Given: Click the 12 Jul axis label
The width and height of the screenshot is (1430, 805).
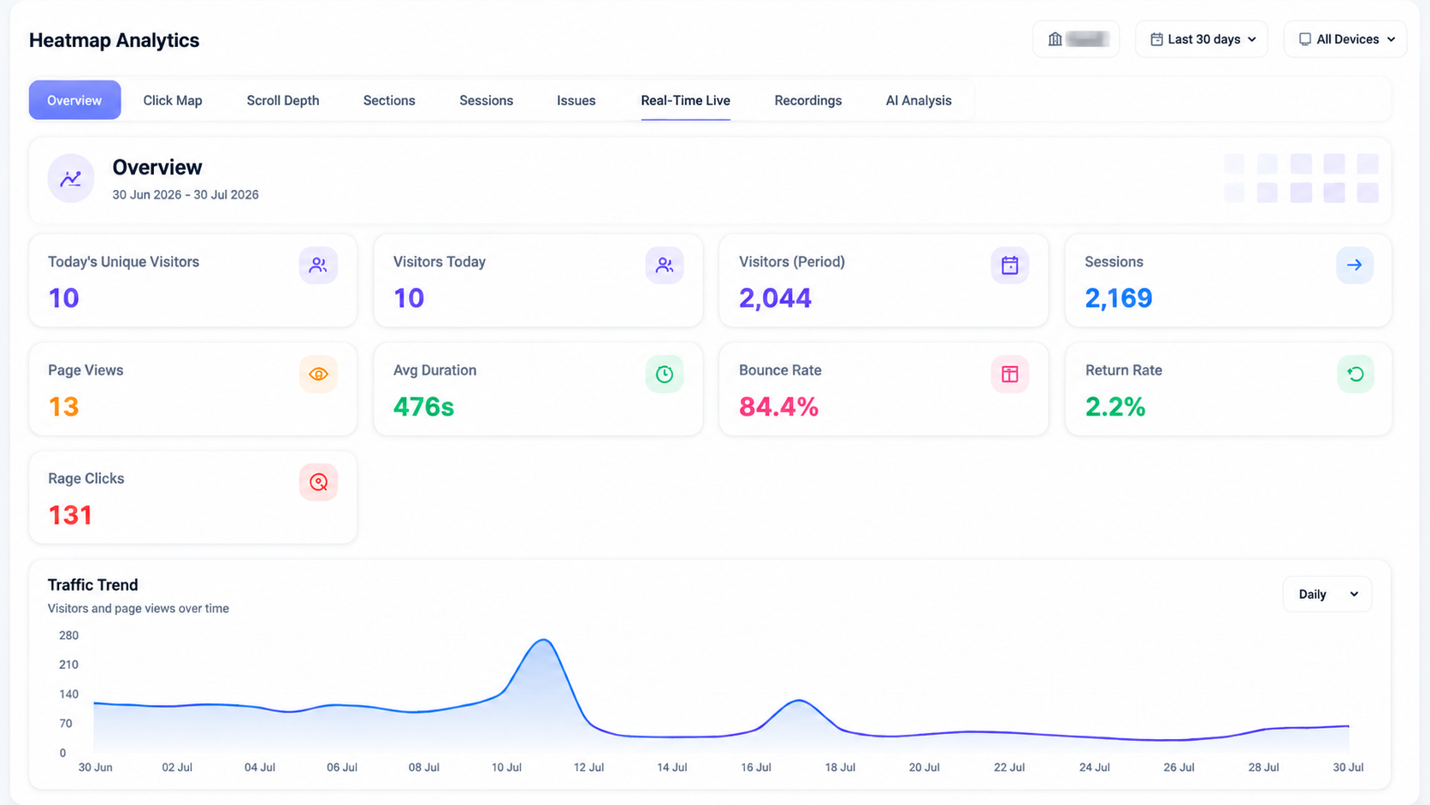Looking at the screenshot, I should pyautogui.click(x=589, y=767).
